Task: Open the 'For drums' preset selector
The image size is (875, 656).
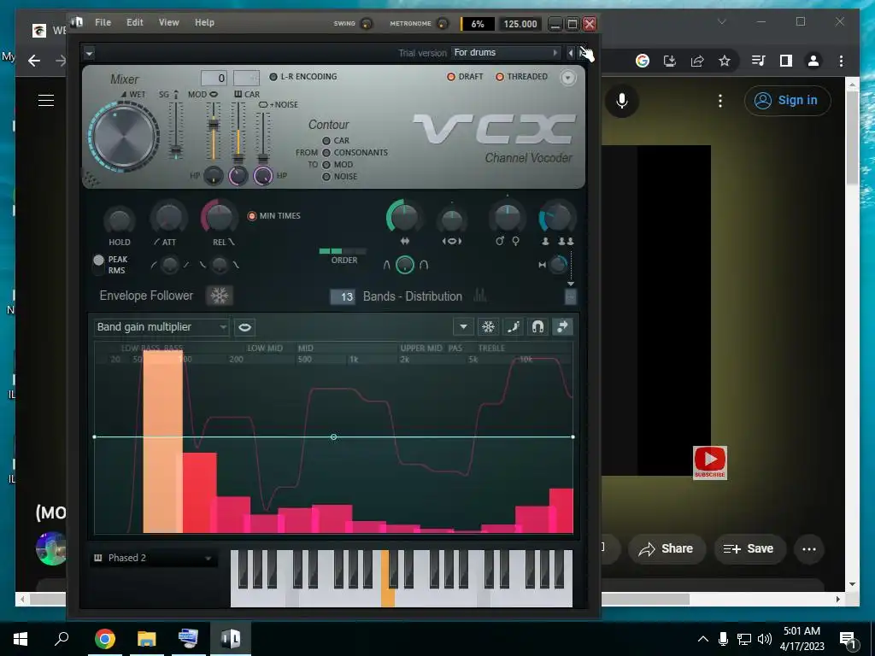Action: (x=505, y=52)
